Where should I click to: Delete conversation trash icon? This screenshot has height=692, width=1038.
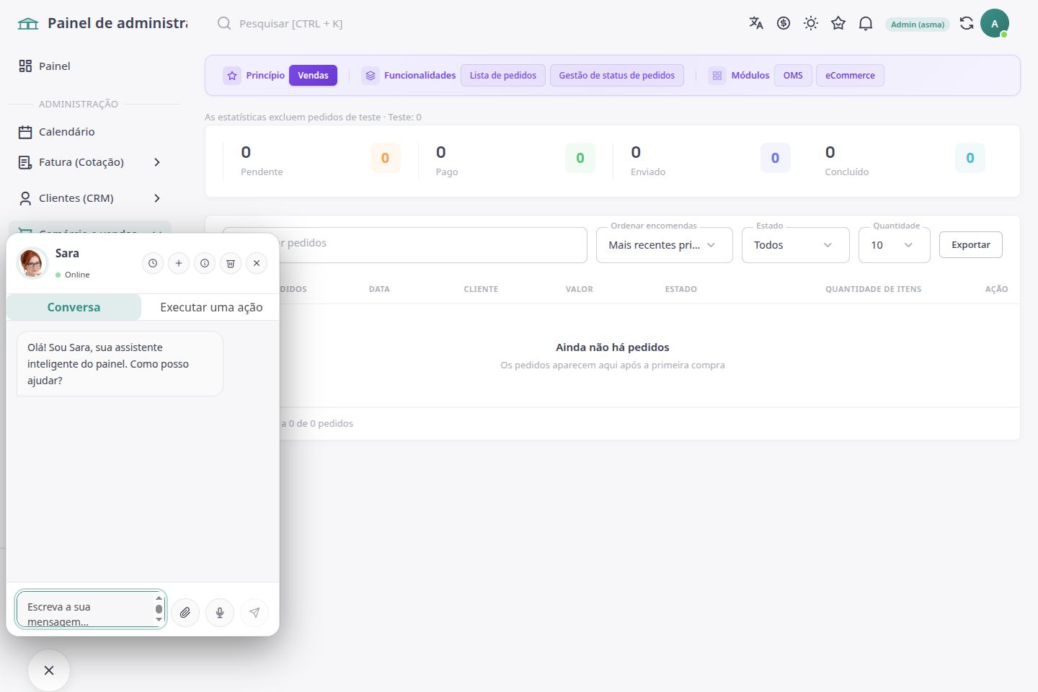point(231,263)
